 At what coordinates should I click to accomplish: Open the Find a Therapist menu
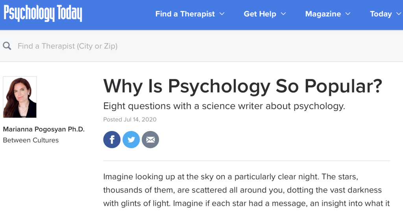(x=185, y=14)
